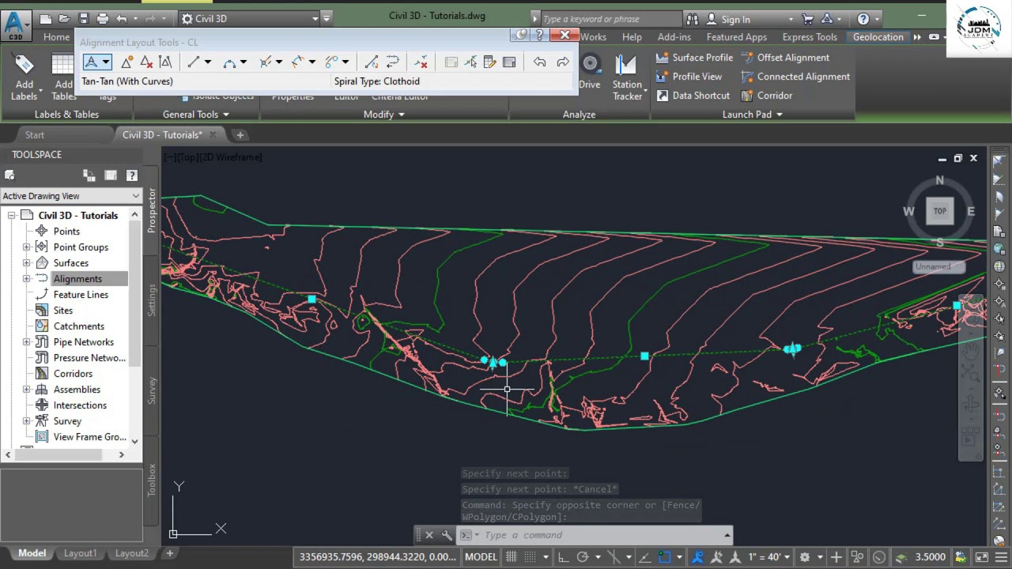Select the Break-apart PI tool

[165, 62]
